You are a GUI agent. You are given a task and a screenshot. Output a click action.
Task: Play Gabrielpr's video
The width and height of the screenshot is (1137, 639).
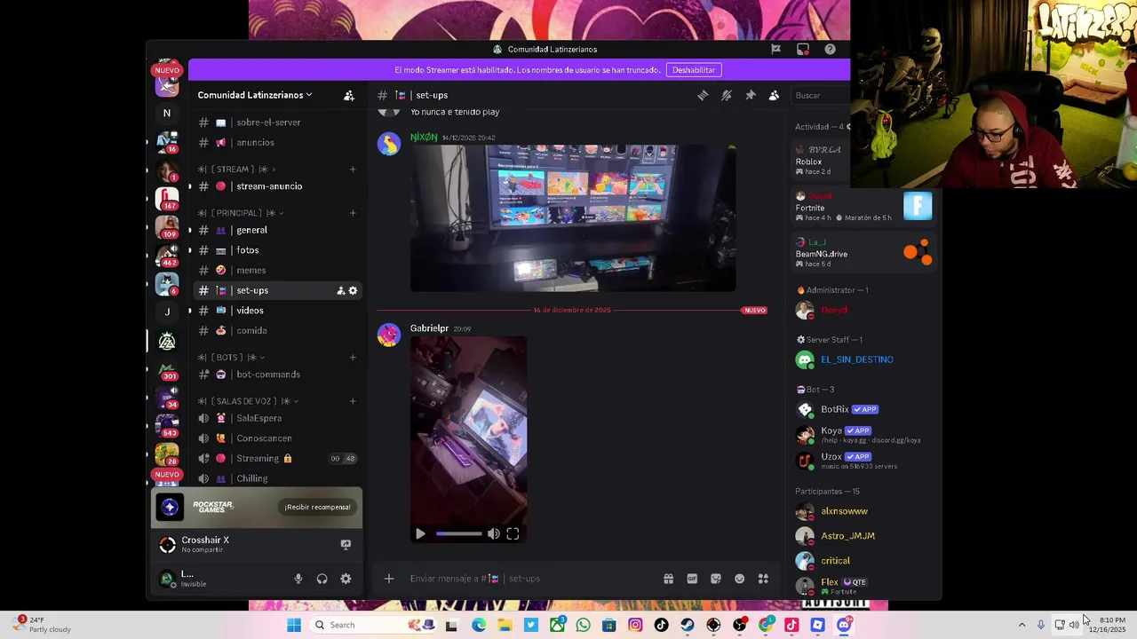click(x=420, y=533)
